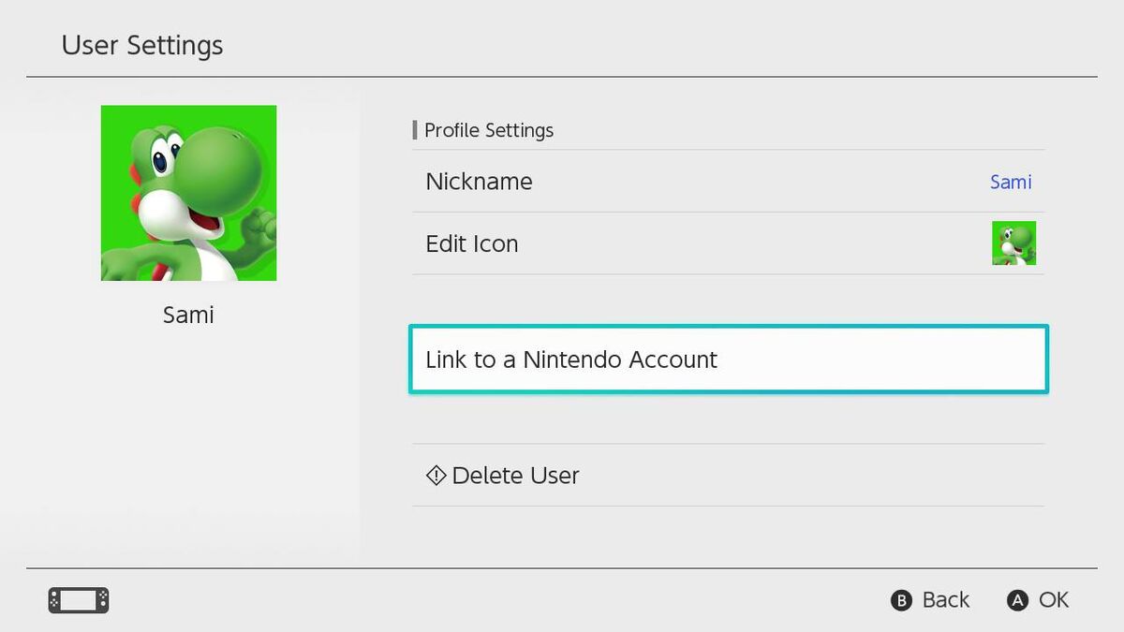
Task: Click the Edit Icon label text
Action: [x=471, y=243]
